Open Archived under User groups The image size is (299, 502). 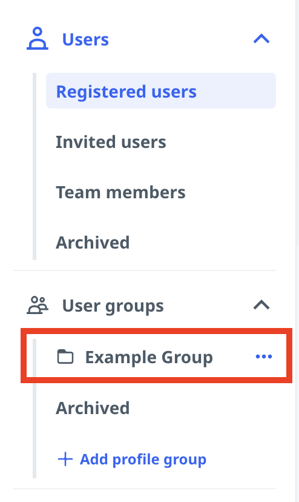(x=93, y=408)
